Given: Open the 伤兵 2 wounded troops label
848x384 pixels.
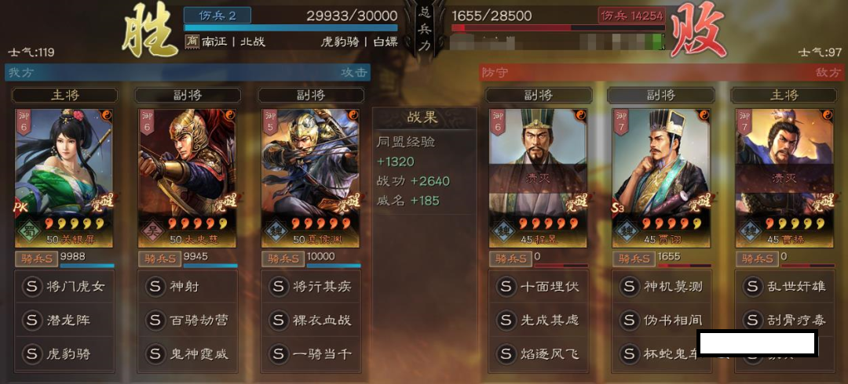Looking at the screenshot, I should pyautogui.click(x=217, y=15).
